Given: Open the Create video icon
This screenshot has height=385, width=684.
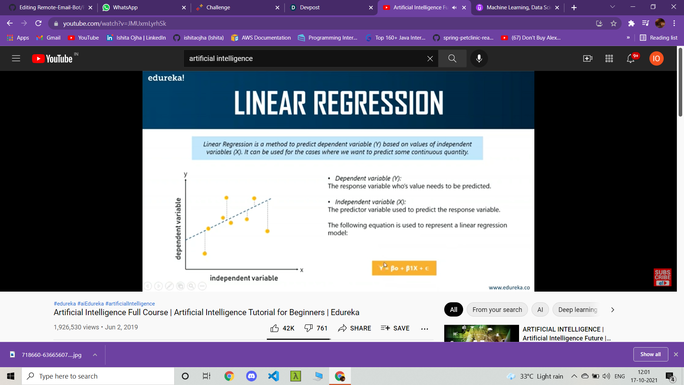Looking at the screenshot, I should [x=587, y=58].
